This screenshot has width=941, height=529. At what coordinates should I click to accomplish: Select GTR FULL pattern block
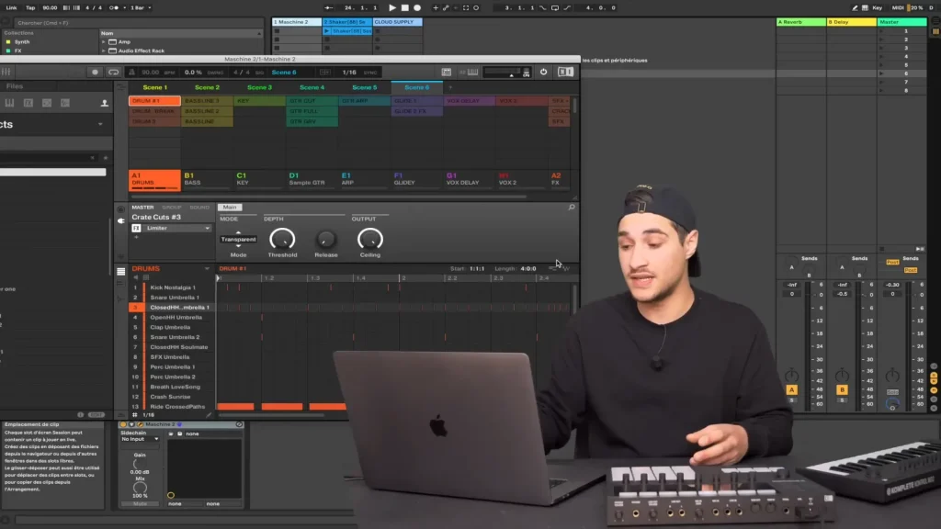[x=312, y=111]
